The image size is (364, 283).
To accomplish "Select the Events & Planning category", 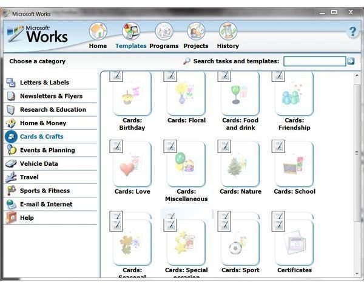I will coord(47,150).
